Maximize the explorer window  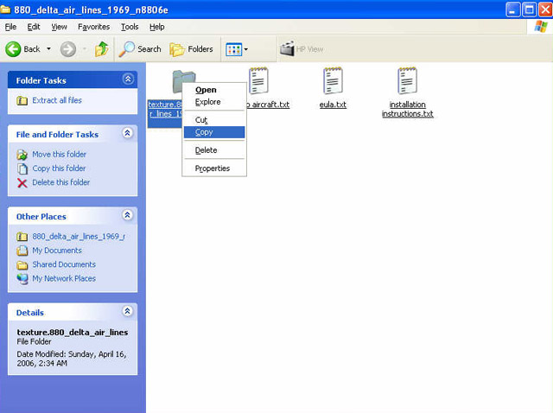529,10
